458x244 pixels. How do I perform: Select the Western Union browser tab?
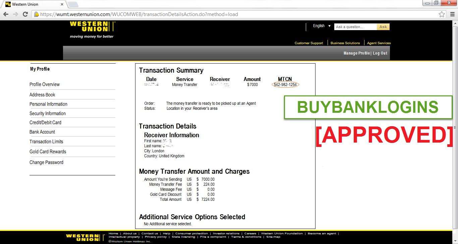pyautogui.click(x=34, y=4)
